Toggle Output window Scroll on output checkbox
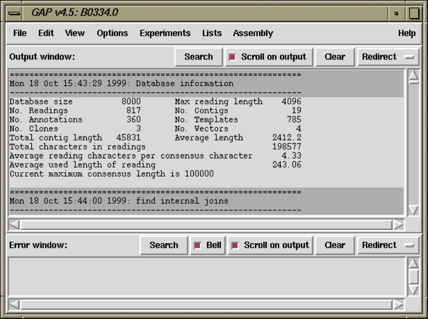Screen dimensions: 428x319 (233, 57)
